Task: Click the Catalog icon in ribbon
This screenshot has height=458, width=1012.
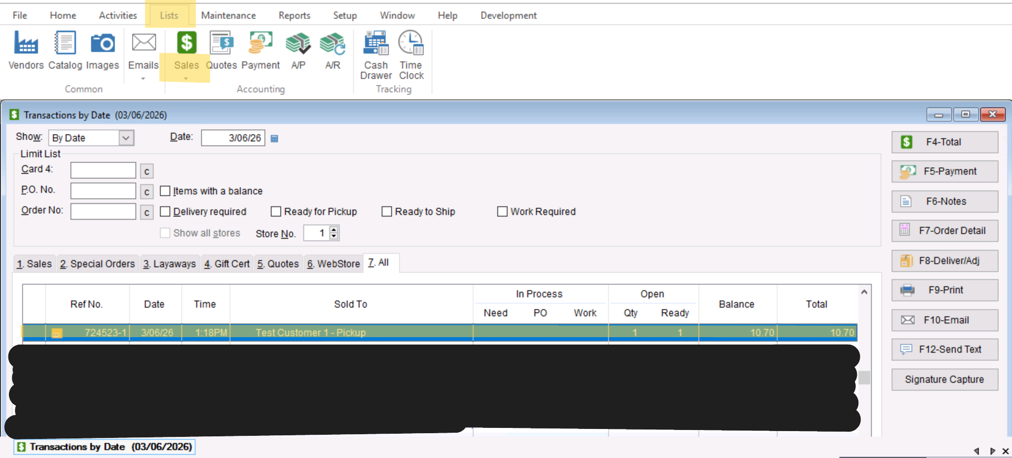Action: [65, 43]
